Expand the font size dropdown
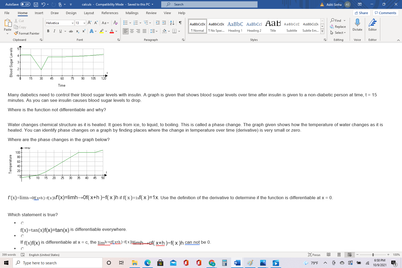402x268 pixels. click(84, 23)
